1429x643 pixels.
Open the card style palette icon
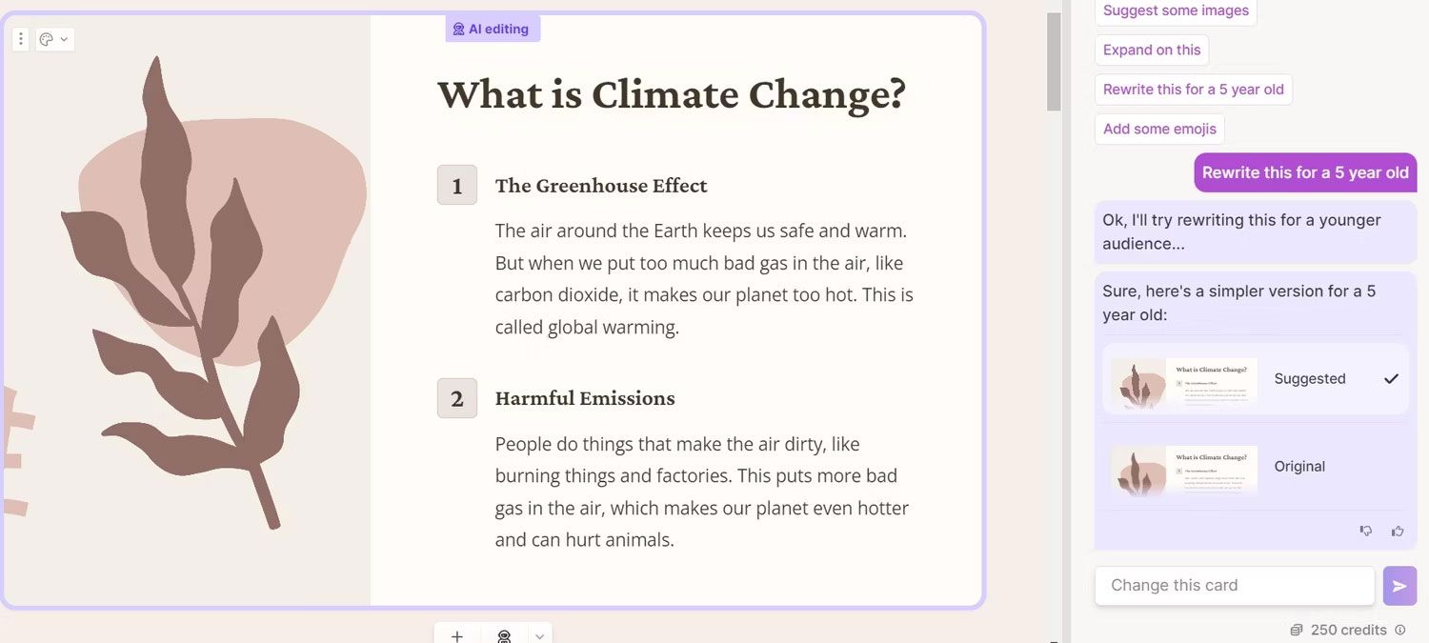(46, 39)
